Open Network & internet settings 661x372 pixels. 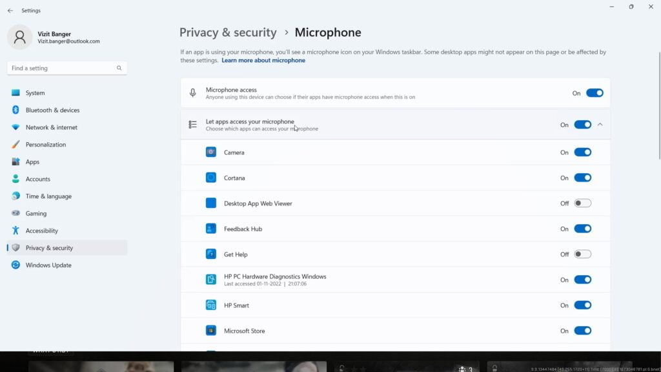pyautogui.click(x=67, y=127)
